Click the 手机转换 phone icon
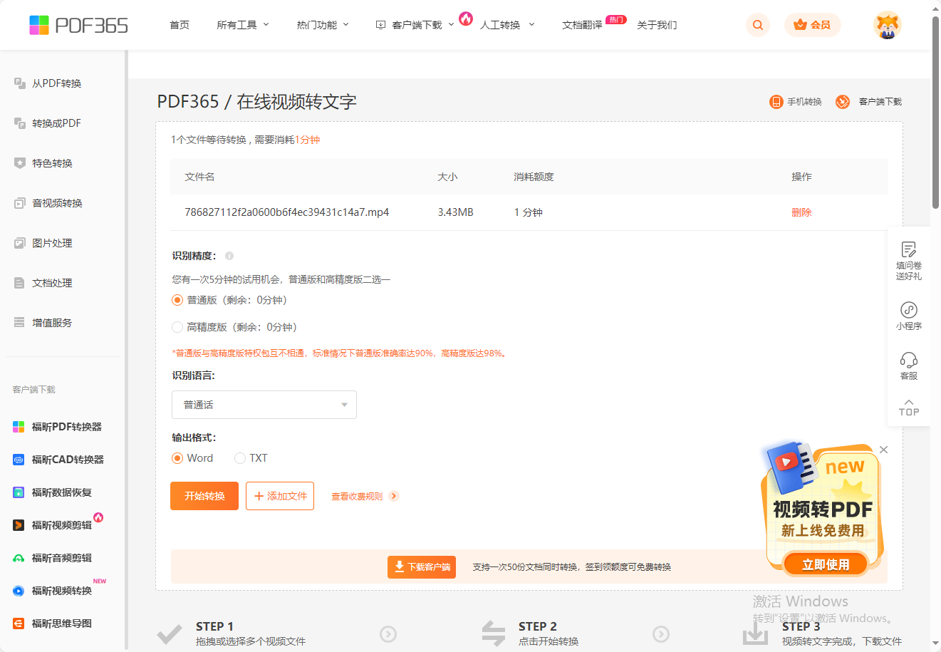 pos(776,102)
